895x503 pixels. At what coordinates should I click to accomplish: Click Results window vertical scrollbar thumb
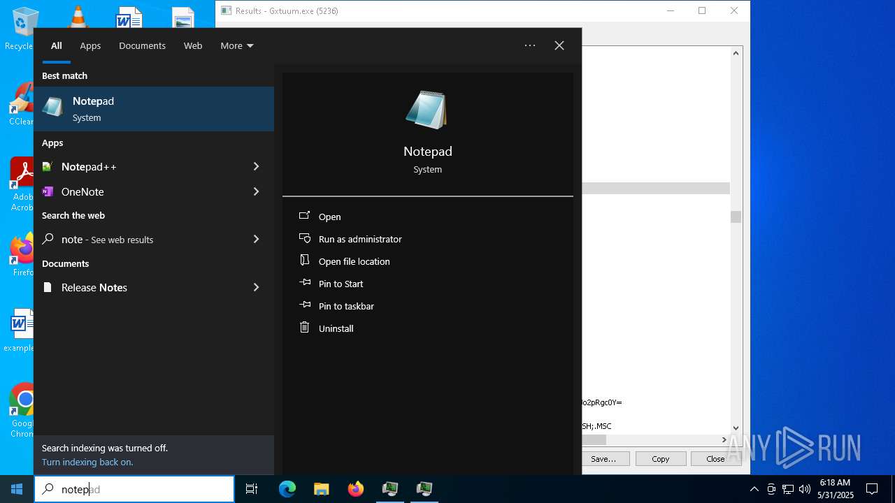736,217
